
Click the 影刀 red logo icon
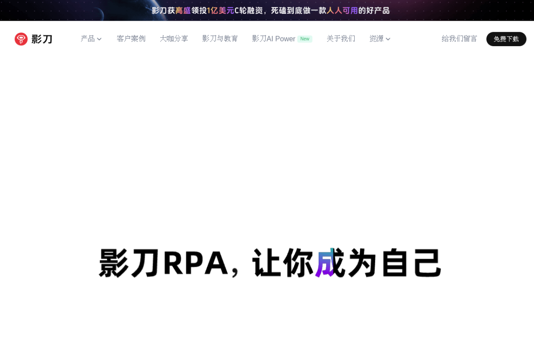(x=21, y=39)
